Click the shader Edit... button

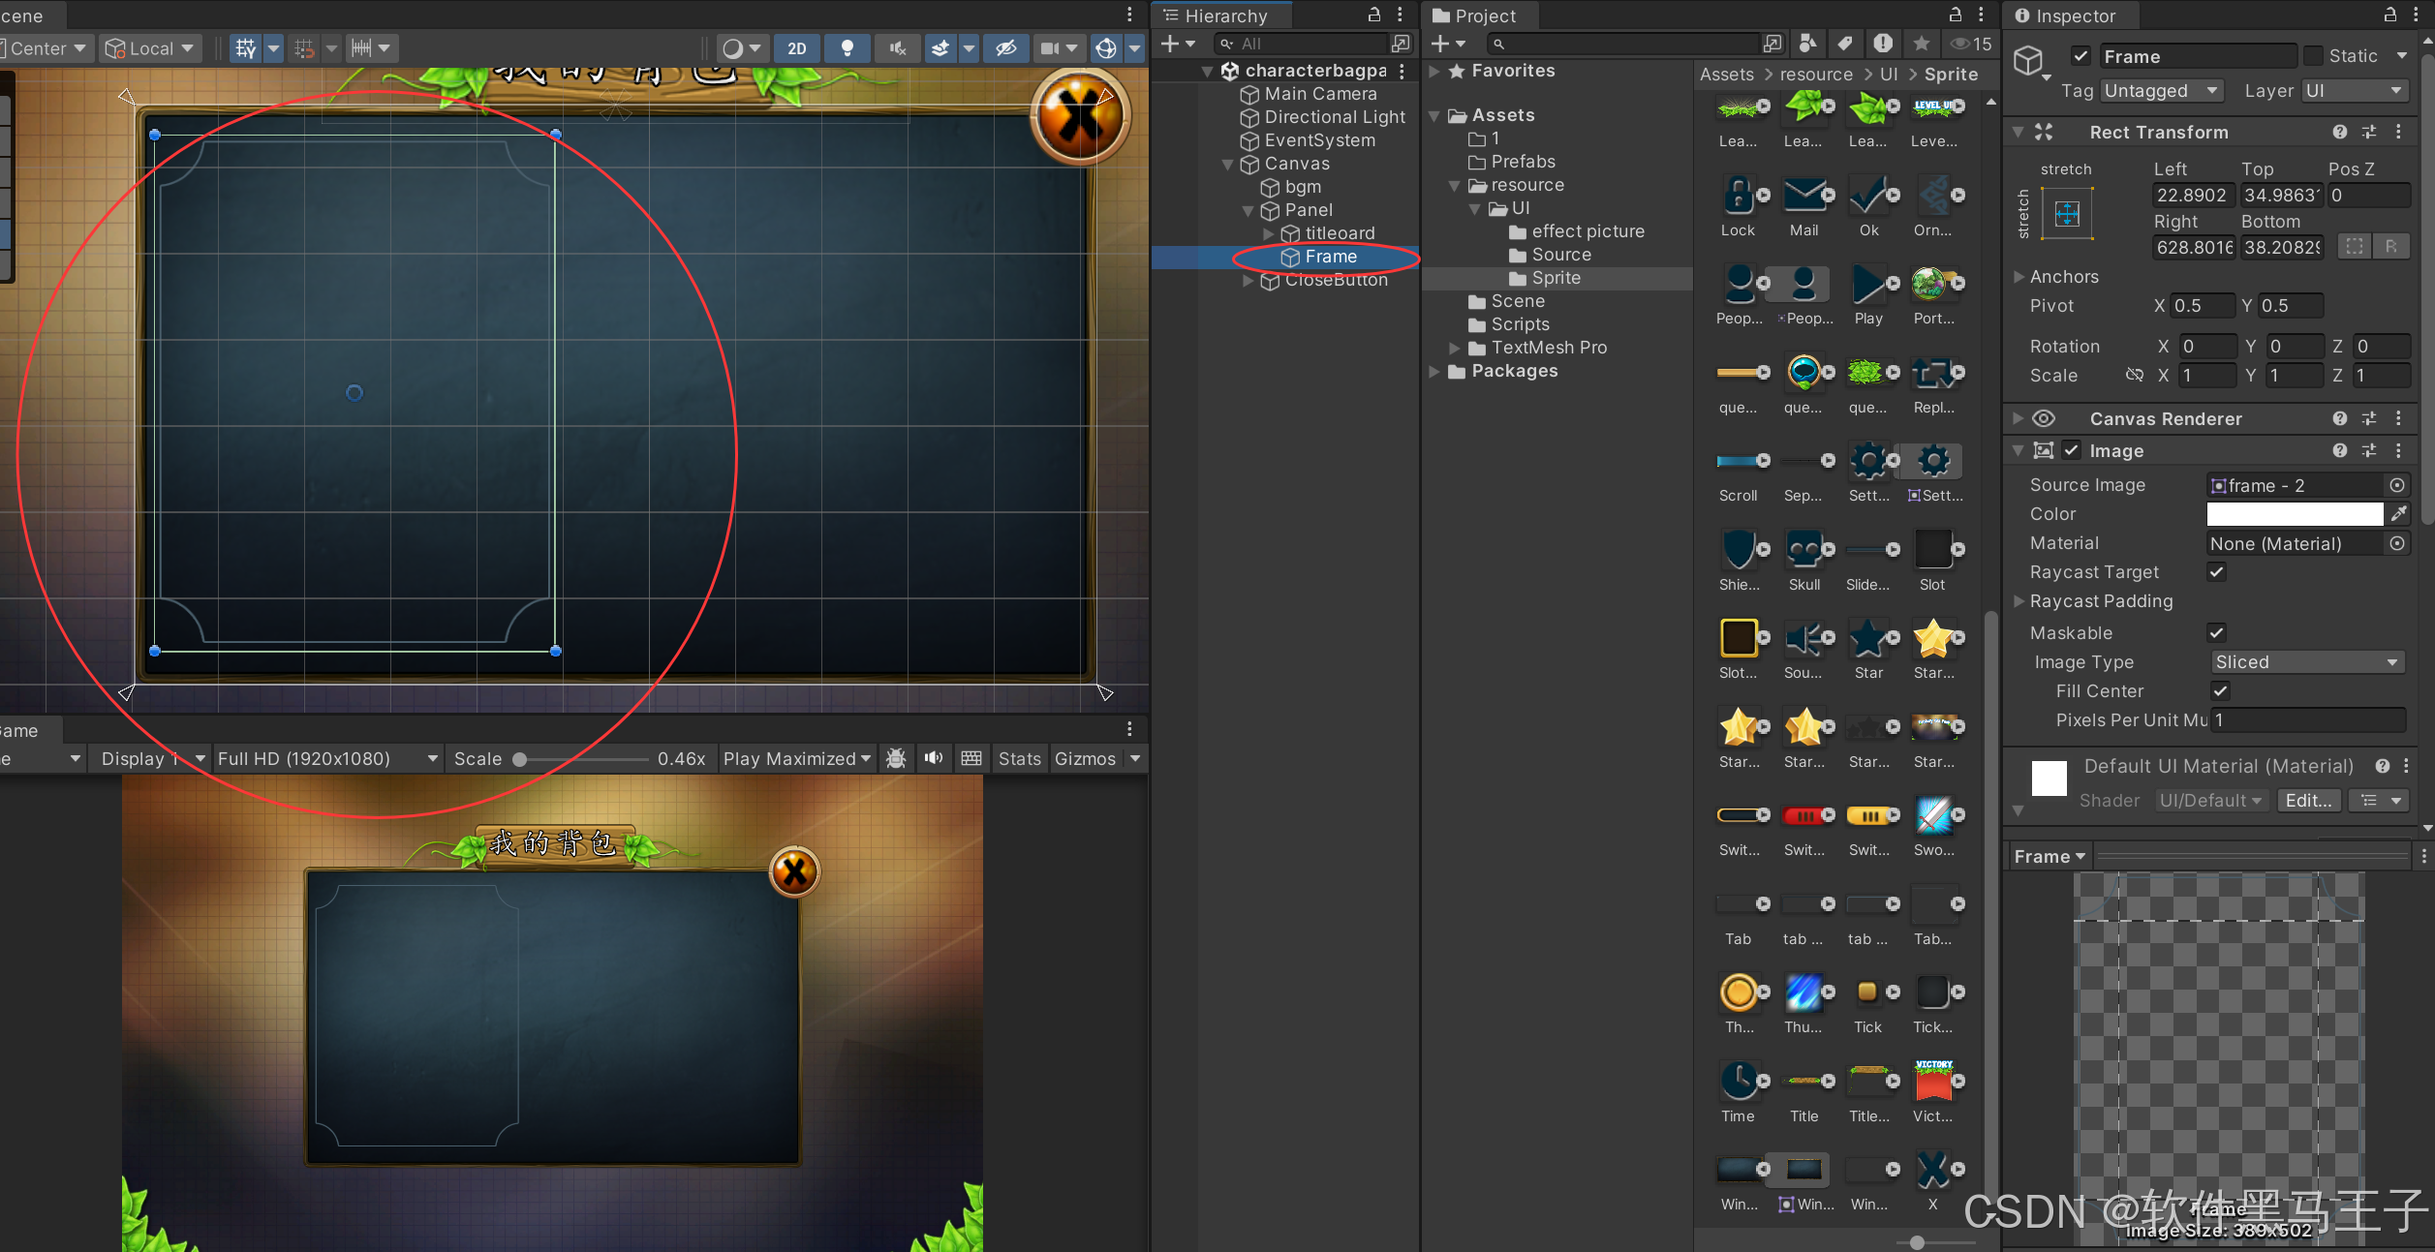(x=2308, y=801)
